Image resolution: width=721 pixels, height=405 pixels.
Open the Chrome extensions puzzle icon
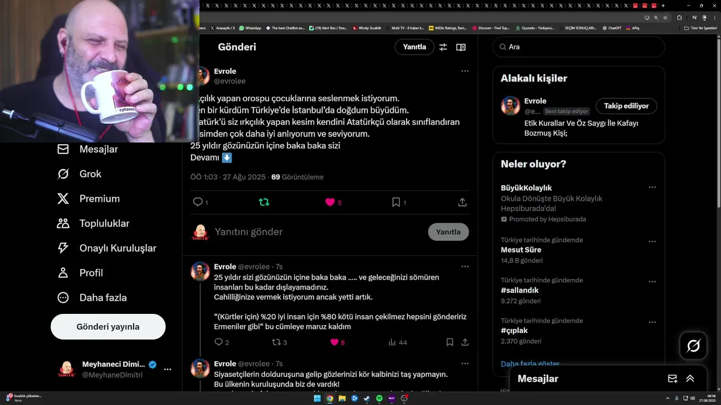(x=679, y=17)
